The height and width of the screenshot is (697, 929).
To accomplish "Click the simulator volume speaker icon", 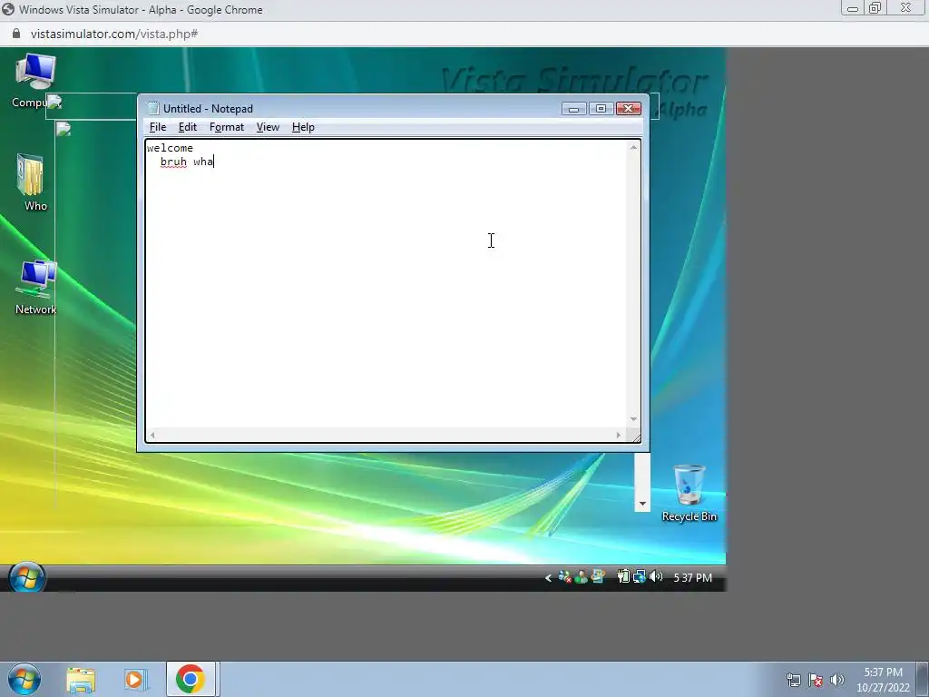I will pyautogui.click(x=655, y=576).
